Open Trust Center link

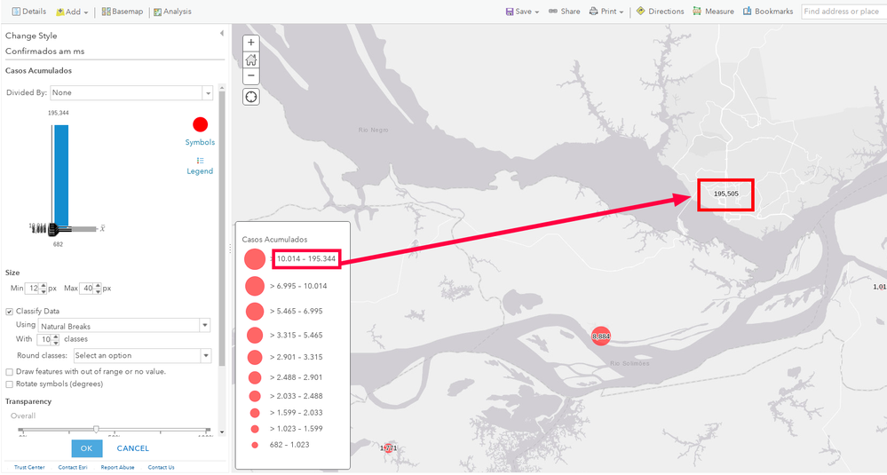(29, 468)
